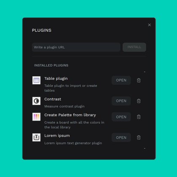Viewport: 177px width, 177px height.
Task: Click 'Create a board with all the colors' description
Action: click(x=74, y=125)
